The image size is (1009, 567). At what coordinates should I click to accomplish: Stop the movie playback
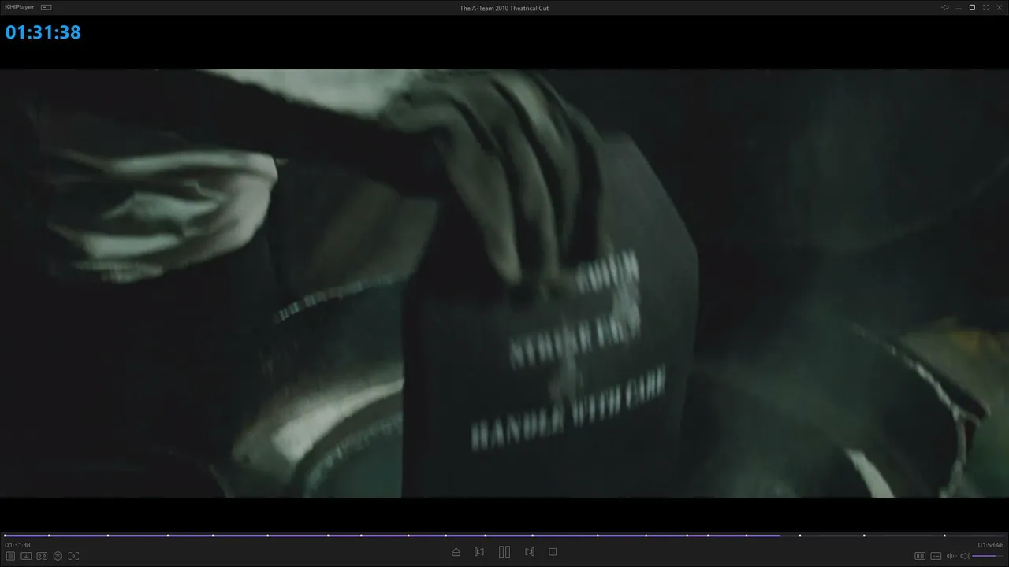pyautogui.click(x=553, y=552)
